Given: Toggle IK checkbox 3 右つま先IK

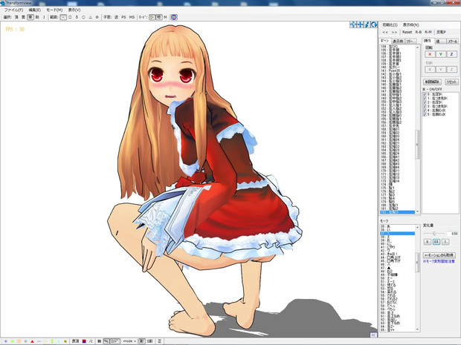Looking at the screenshot, I should click(x=425, y=107).
